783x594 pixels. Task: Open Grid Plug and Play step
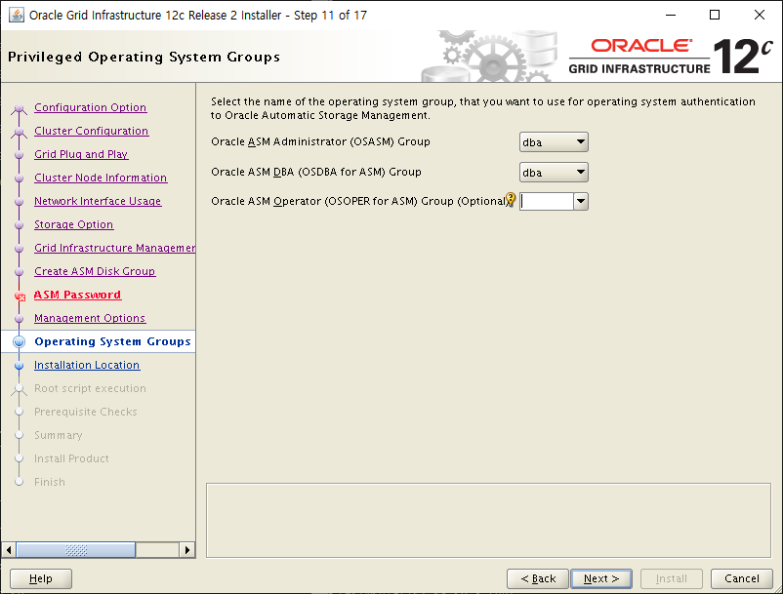(81, 154)
